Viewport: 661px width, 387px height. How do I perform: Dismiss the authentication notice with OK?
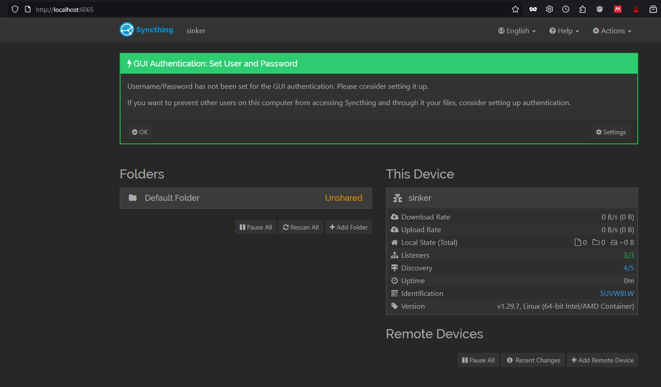[140, 132]
